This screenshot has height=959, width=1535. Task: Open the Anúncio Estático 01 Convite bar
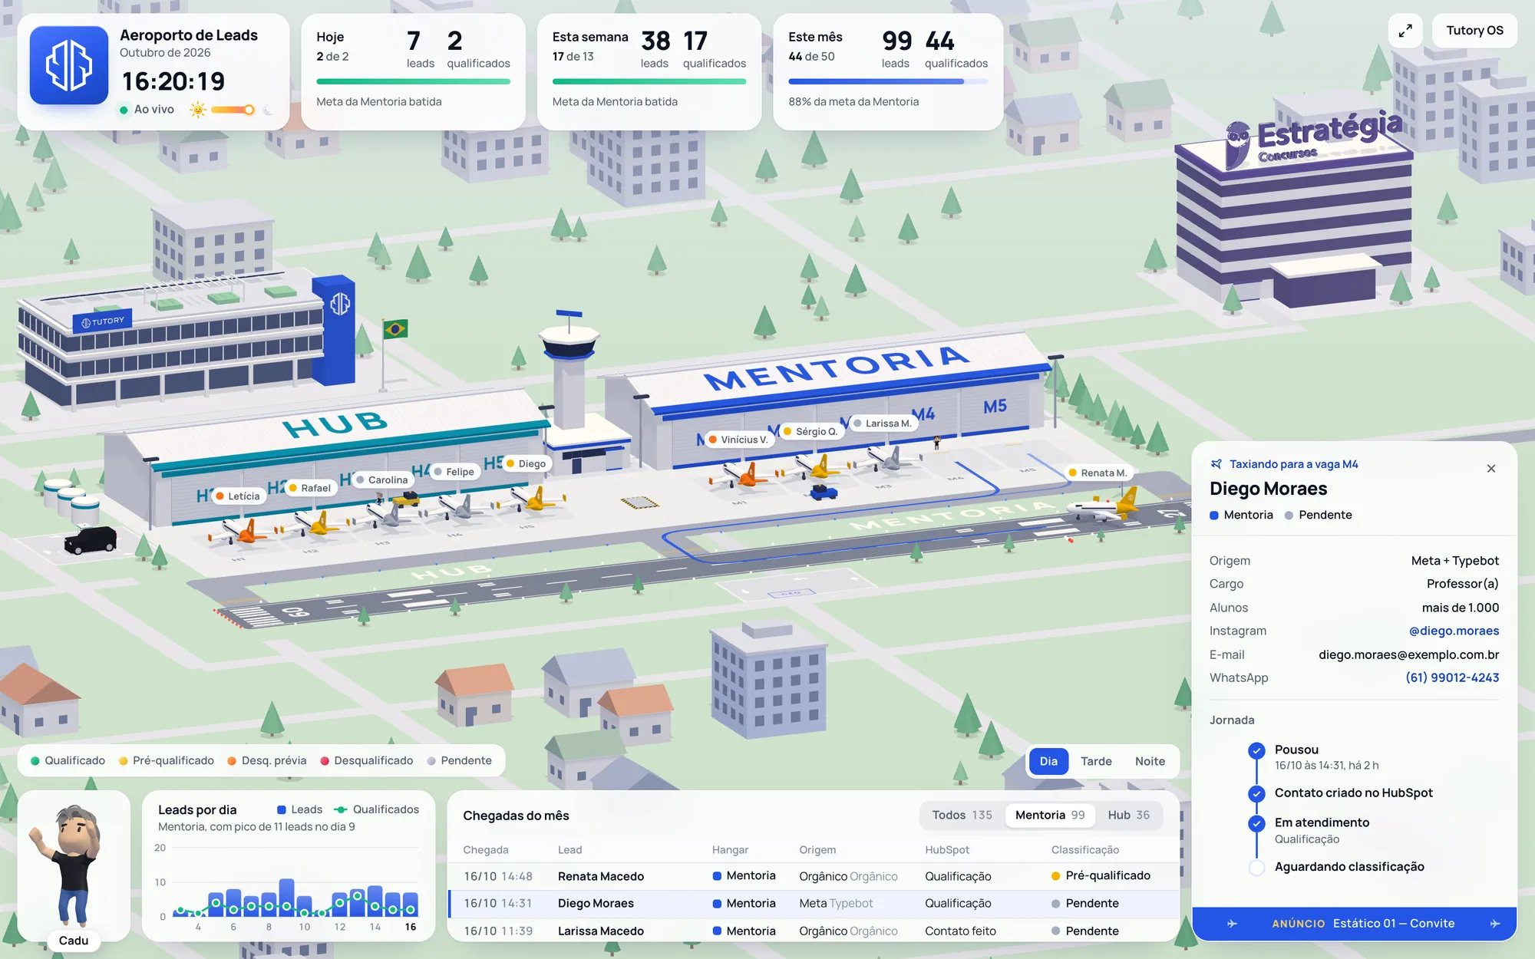1355,924
